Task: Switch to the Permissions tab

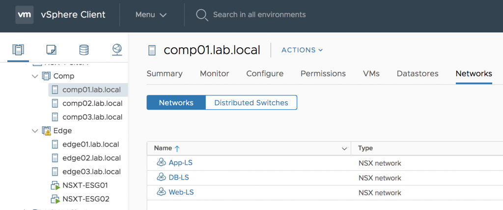Action: (x=323, y=74)
